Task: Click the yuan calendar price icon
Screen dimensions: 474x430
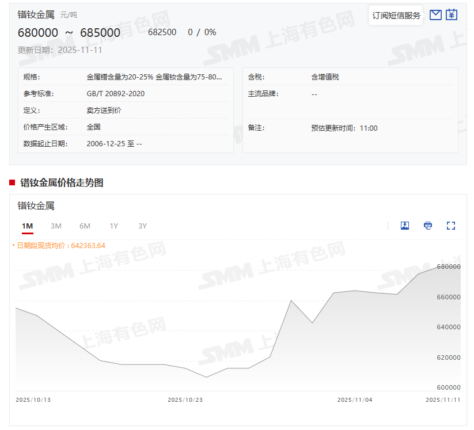Action: [x=452, y=15]
